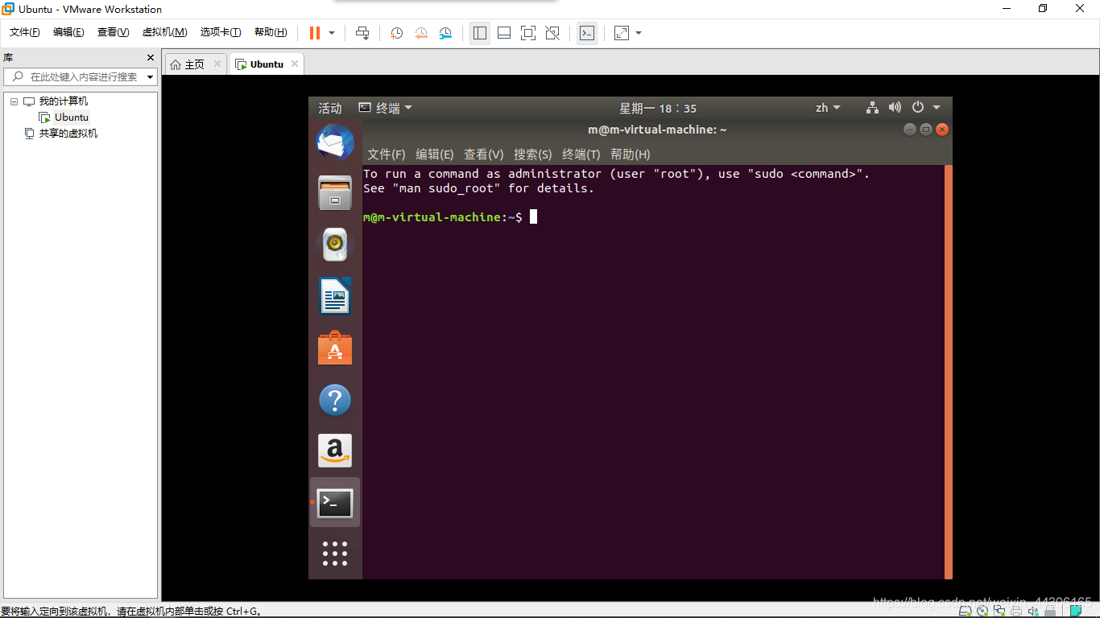Click the hard disk status icon
Viewport: 1100px width, 618px height.
click(x=966, y=611)
